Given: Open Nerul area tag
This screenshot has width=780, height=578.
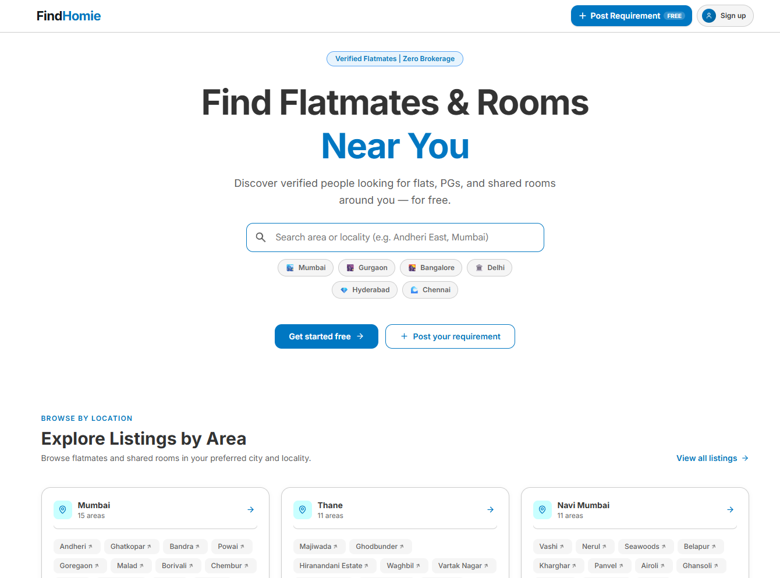Looking at the screenshot, I should pyautogui.click(x=594, y=547).
